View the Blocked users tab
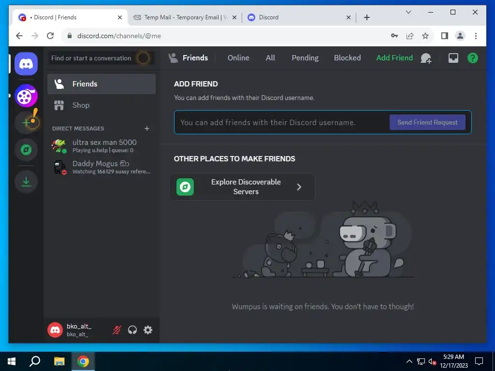Viewport: 495px width, 371px height. tap(347, 58)
